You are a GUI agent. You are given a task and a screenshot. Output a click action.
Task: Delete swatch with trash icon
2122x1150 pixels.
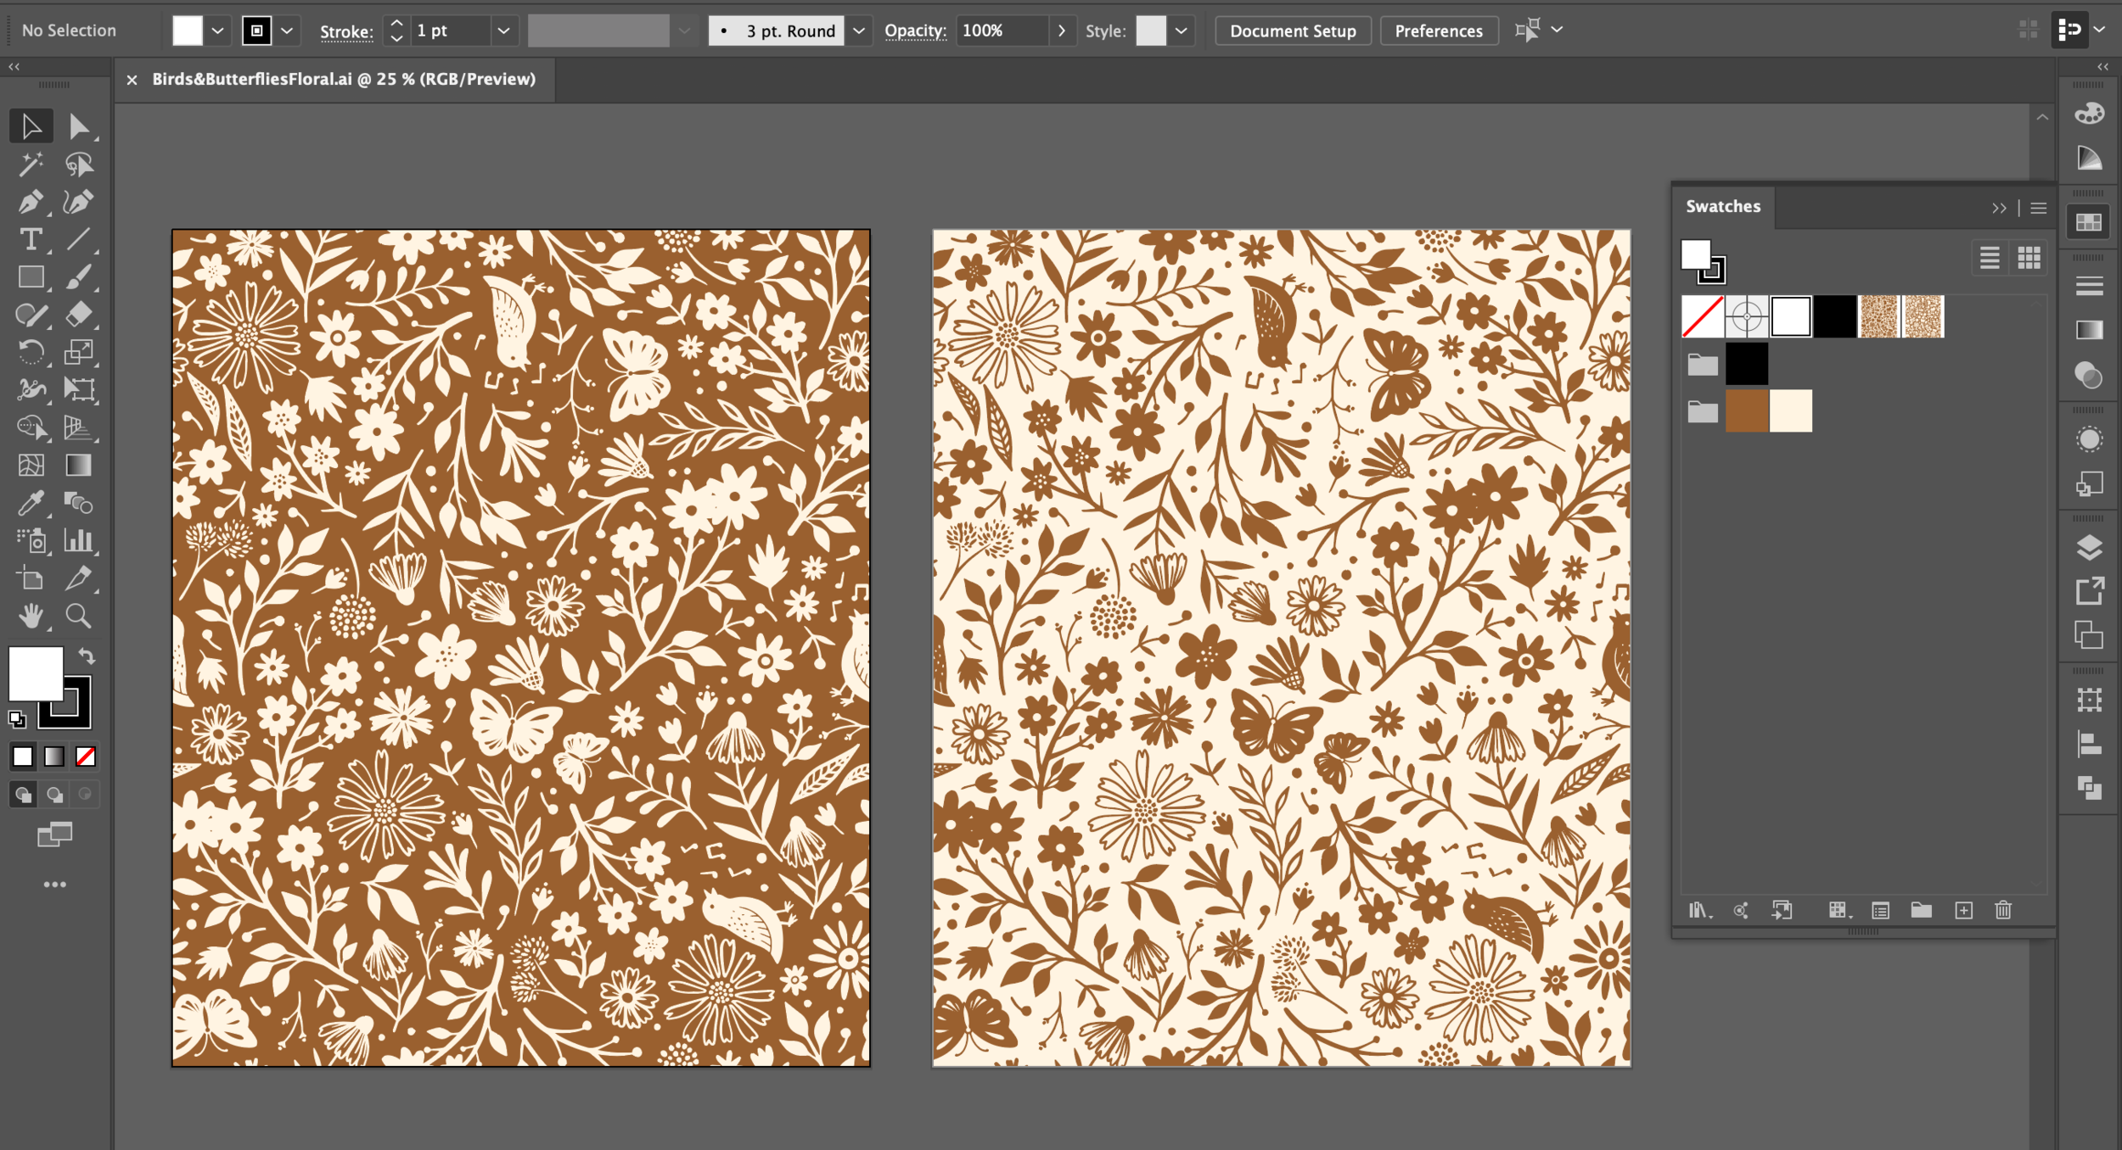point(2003,910)
